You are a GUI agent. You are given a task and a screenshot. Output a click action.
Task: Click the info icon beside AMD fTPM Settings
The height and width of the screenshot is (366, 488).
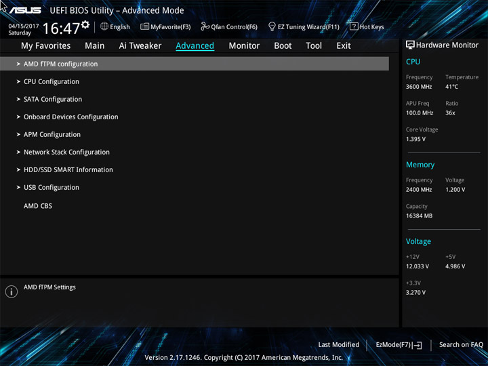click(12, 291)
